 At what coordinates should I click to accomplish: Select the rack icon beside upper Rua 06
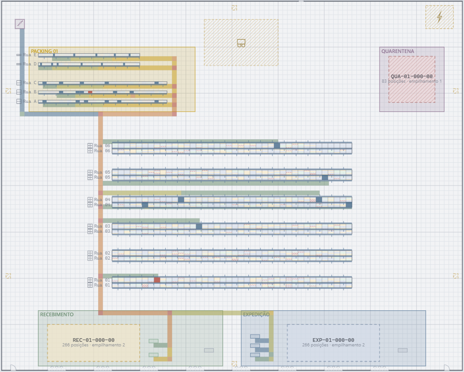coord(90,146)
